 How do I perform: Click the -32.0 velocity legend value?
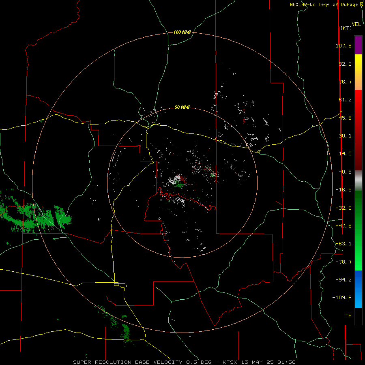click(x=344, y=208)
